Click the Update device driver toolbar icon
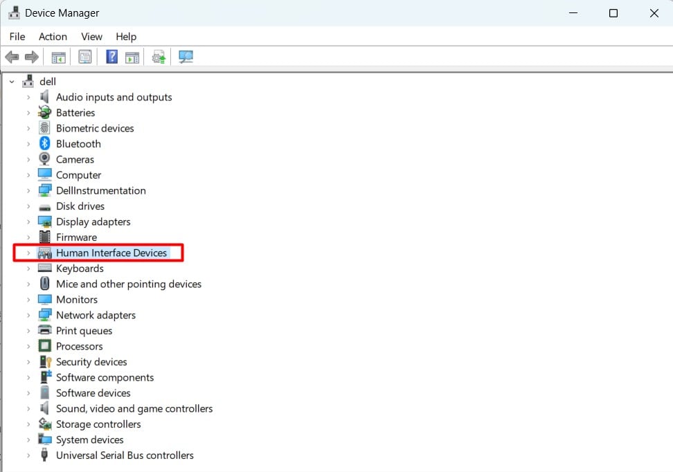 (159, 57)
